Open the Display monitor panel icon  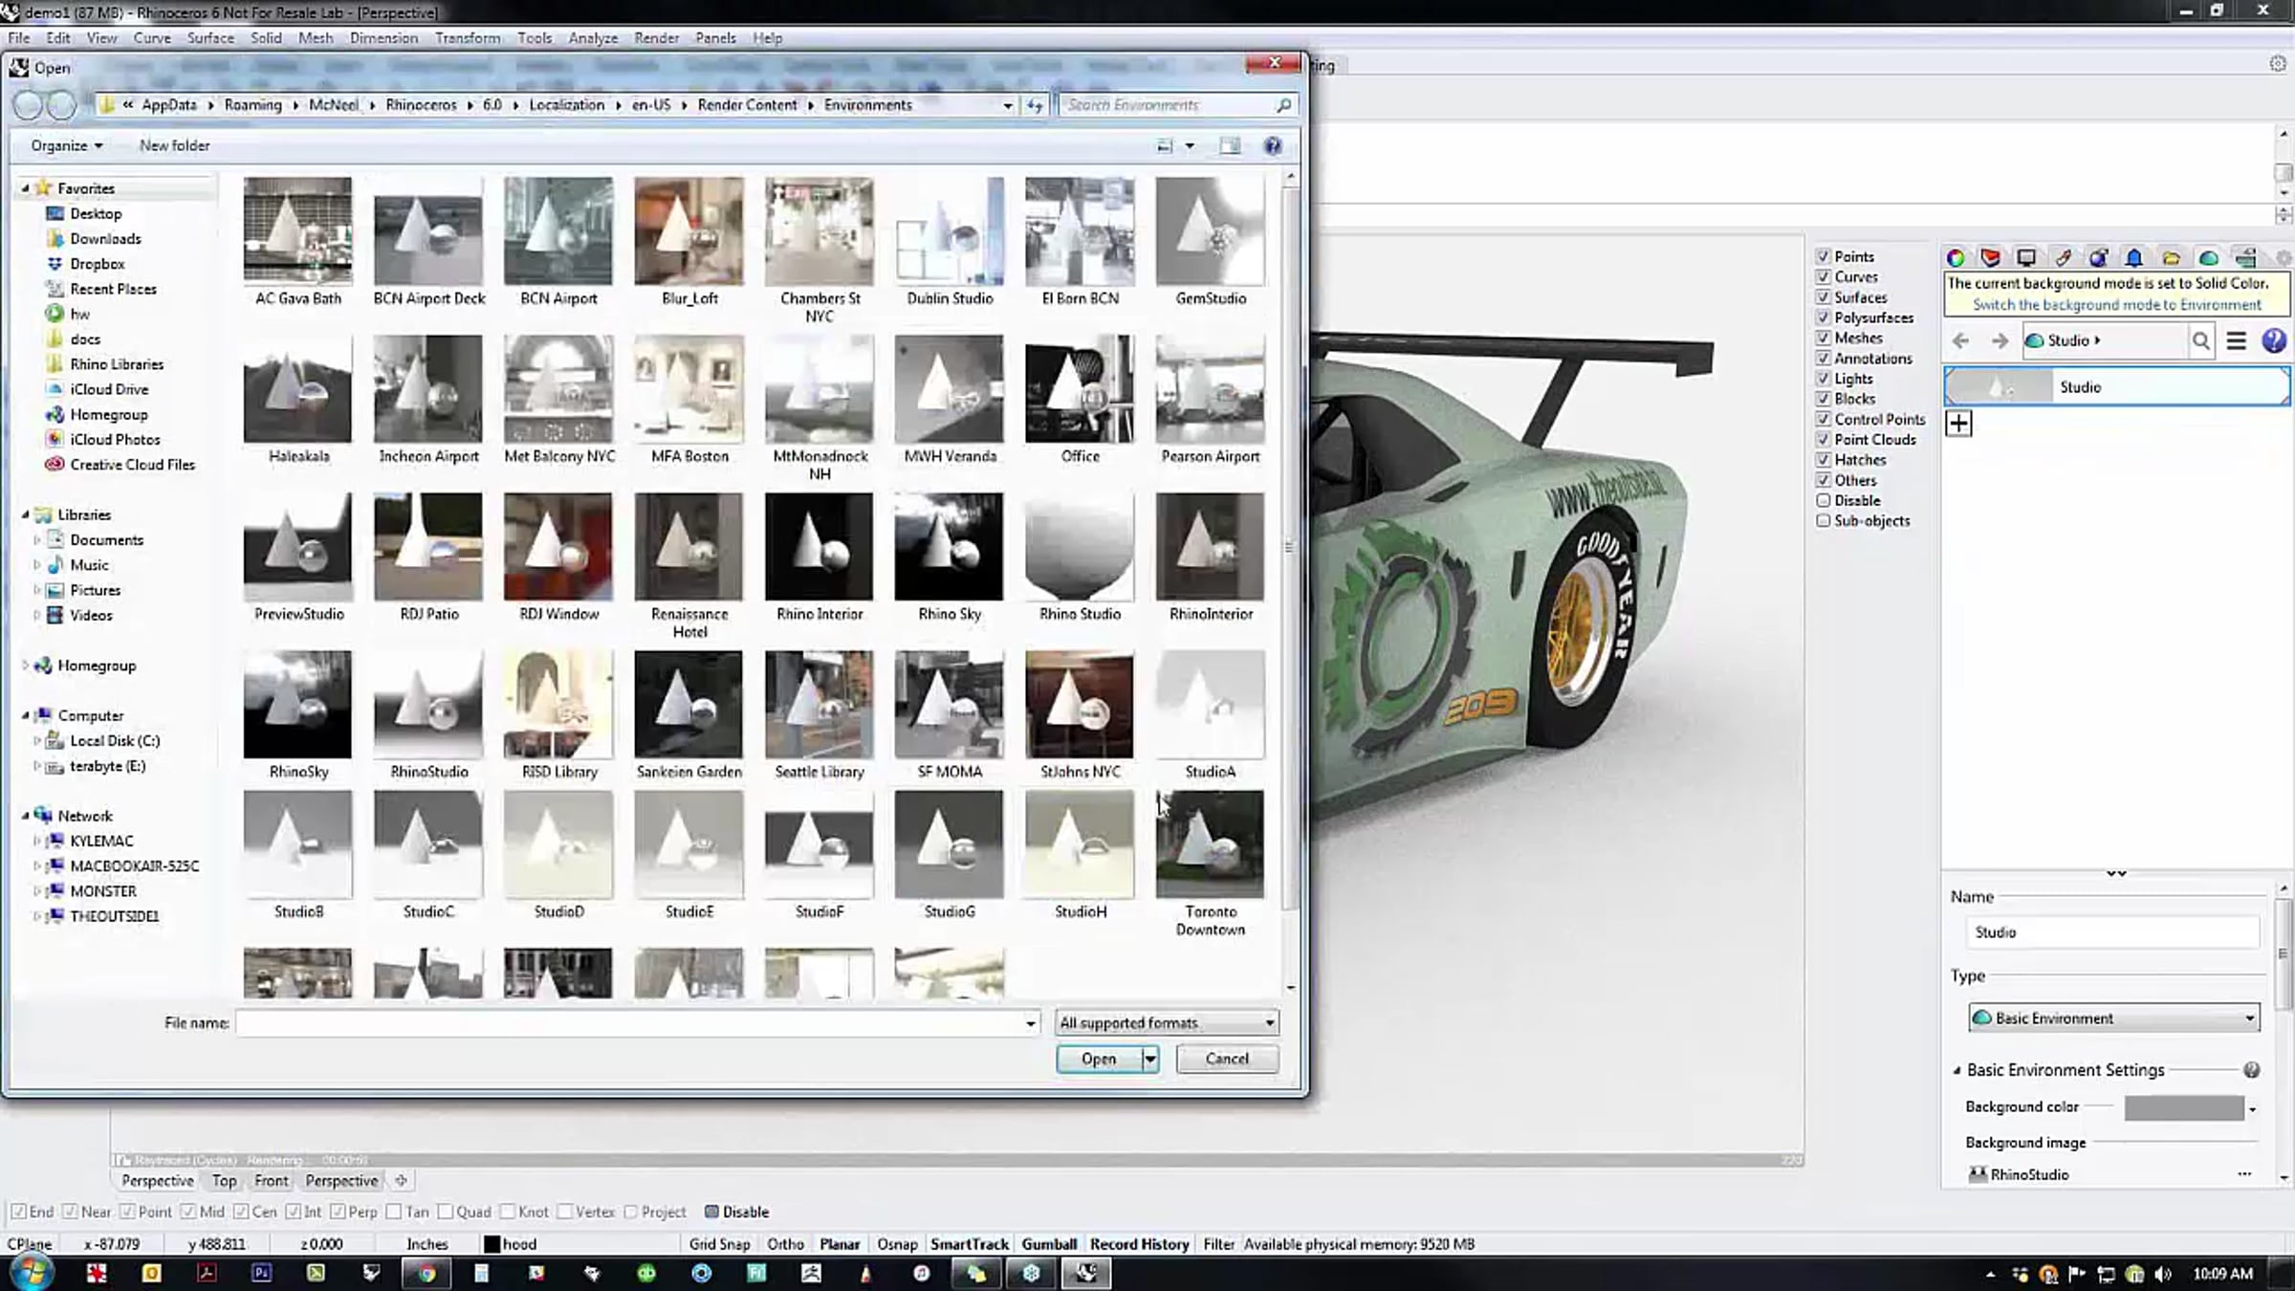click(2025, 258)
